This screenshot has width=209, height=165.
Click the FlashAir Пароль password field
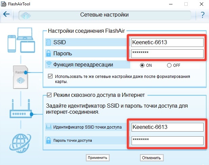(x=167, y=53)
